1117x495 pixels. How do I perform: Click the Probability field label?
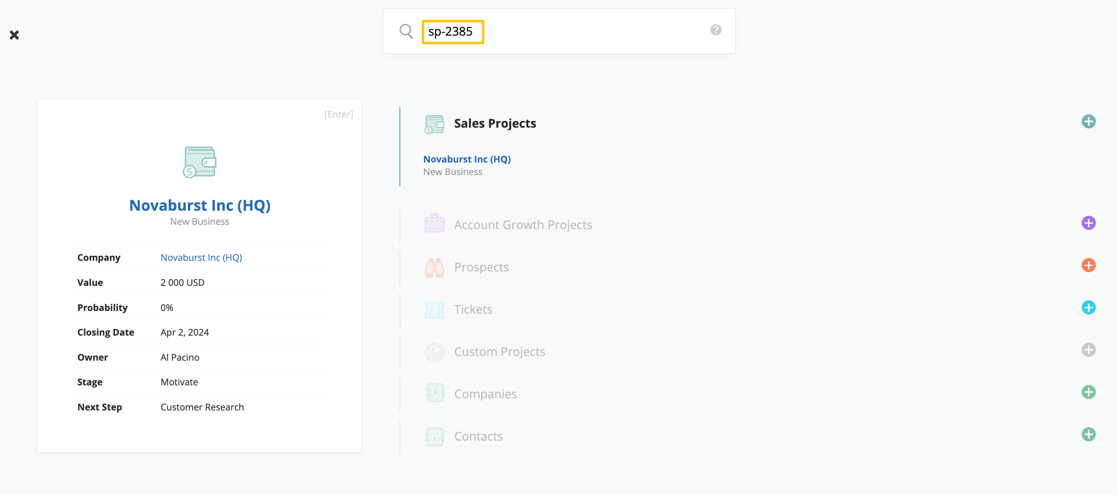click(x=102, y=308)
